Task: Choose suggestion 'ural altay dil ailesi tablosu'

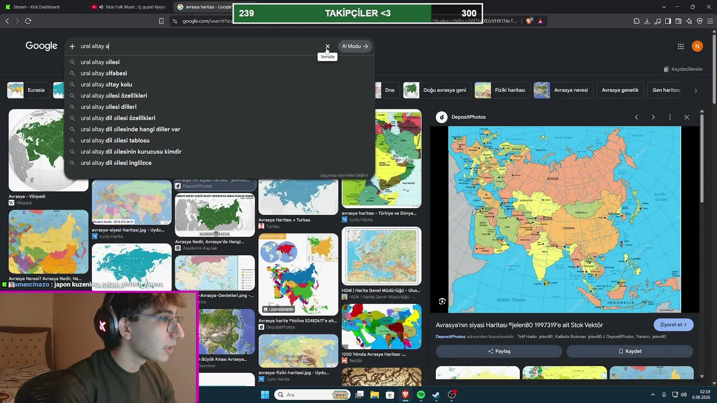Action: (x=219, y=140)
